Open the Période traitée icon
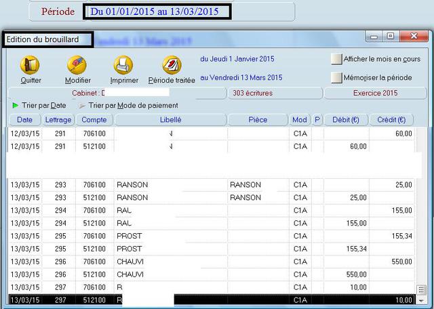This screenshot has width=434, height=309. pos(172,65)
